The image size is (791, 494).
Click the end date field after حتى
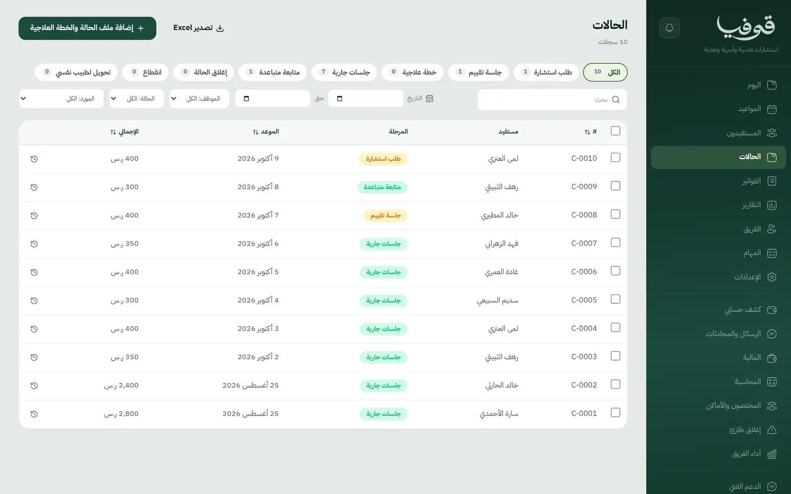click(x=273, y=99)
